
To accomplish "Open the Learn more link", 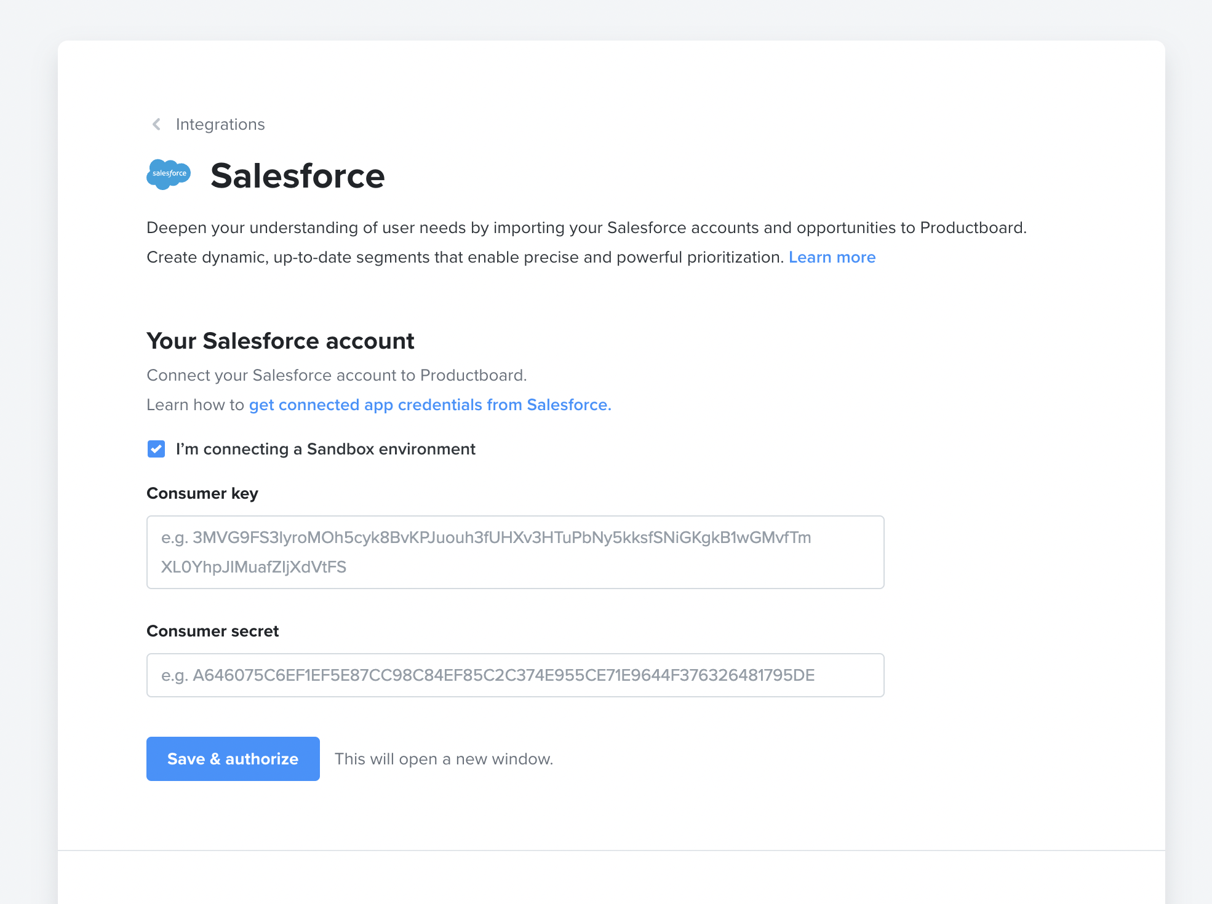I will tap(832, 257).
